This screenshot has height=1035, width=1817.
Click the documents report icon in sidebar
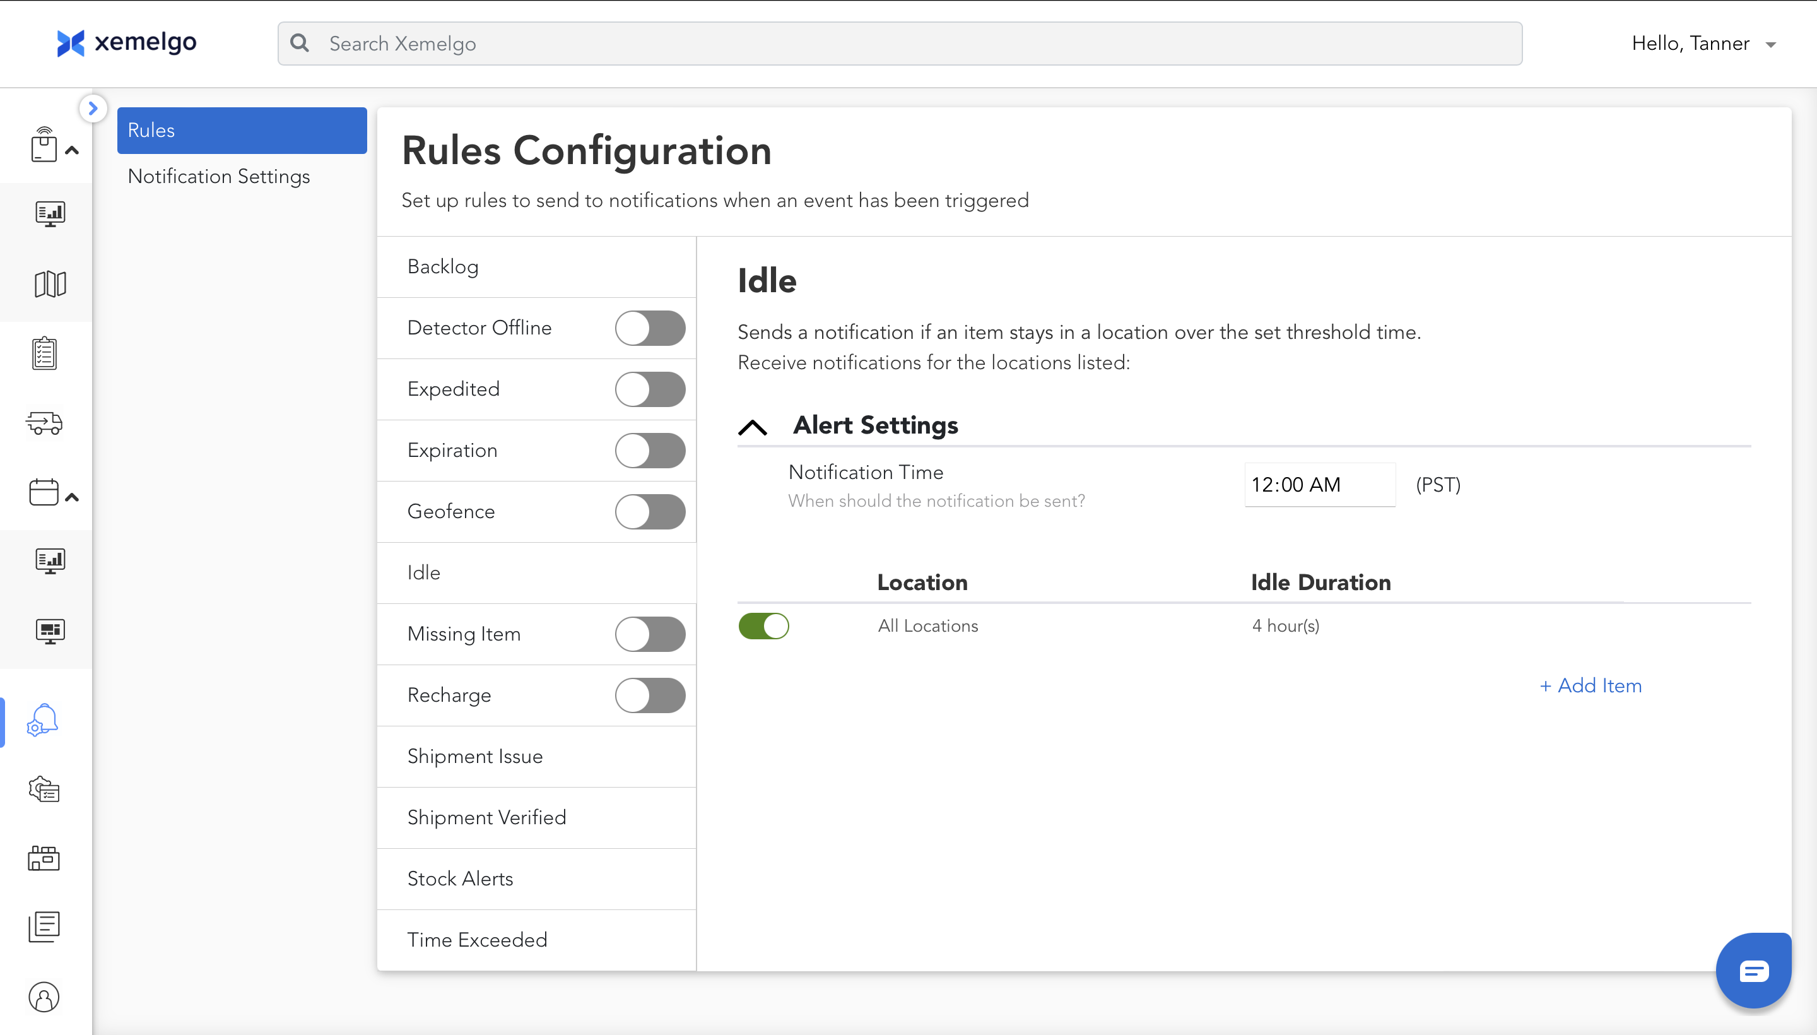coord(44,926)
